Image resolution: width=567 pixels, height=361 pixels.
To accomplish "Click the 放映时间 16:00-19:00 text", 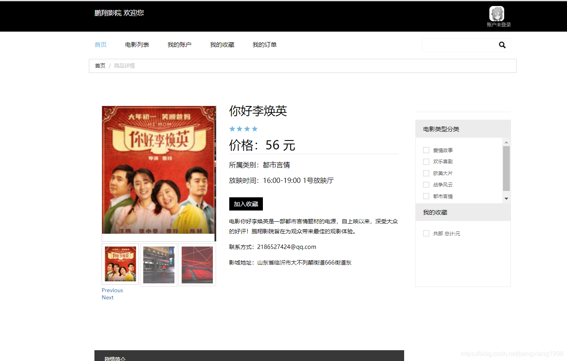I will pyautogui.click(x=281, y=180).
